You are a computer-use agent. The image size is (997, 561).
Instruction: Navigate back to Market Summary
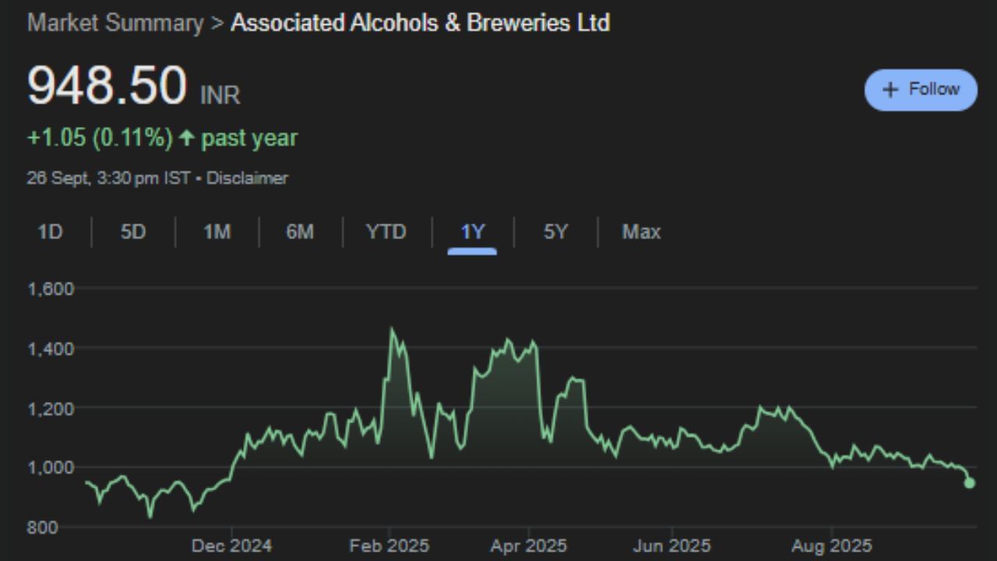click(x=115, y=23)
